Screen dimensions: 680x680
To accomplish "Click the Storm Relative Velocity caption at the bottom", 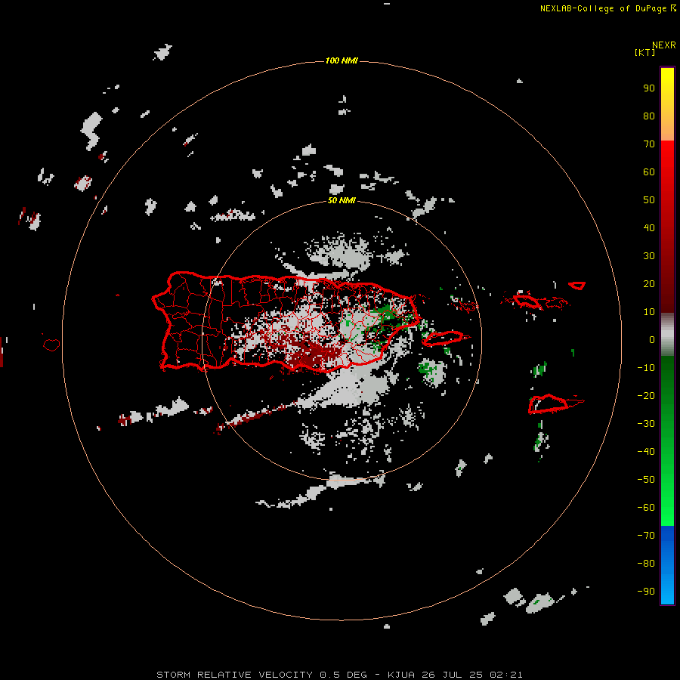I will (x=339, y=675).
